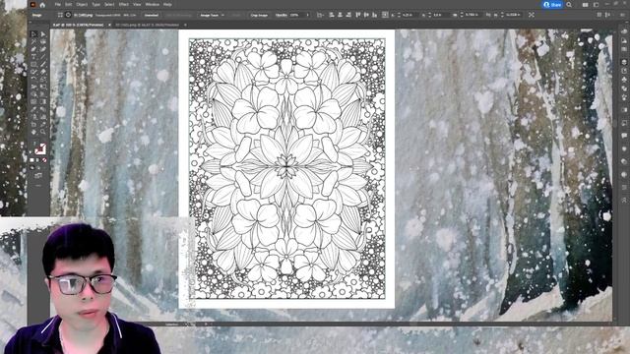
Task: Select the Direct Selection tool
Action: click(43, 34)
